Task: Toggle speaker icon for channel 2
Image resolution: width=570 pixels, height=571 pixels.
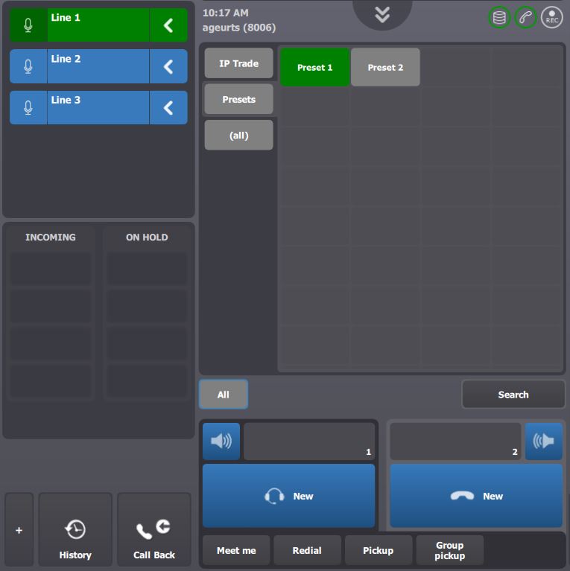Action: coord(543,441)
